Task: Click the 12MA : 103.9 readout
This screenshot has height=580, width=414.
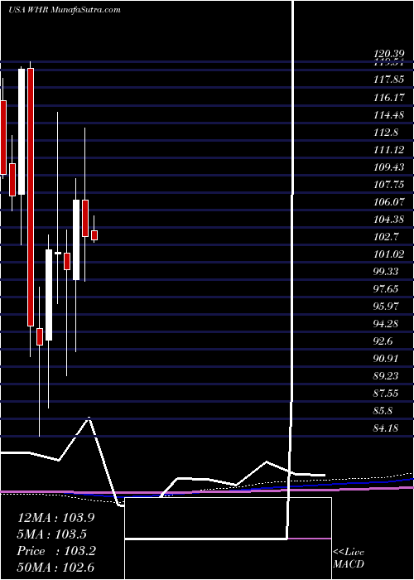Action: click(x=56, y=518)
